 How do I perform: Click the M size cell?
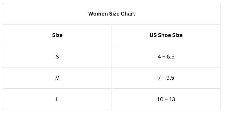57,78
